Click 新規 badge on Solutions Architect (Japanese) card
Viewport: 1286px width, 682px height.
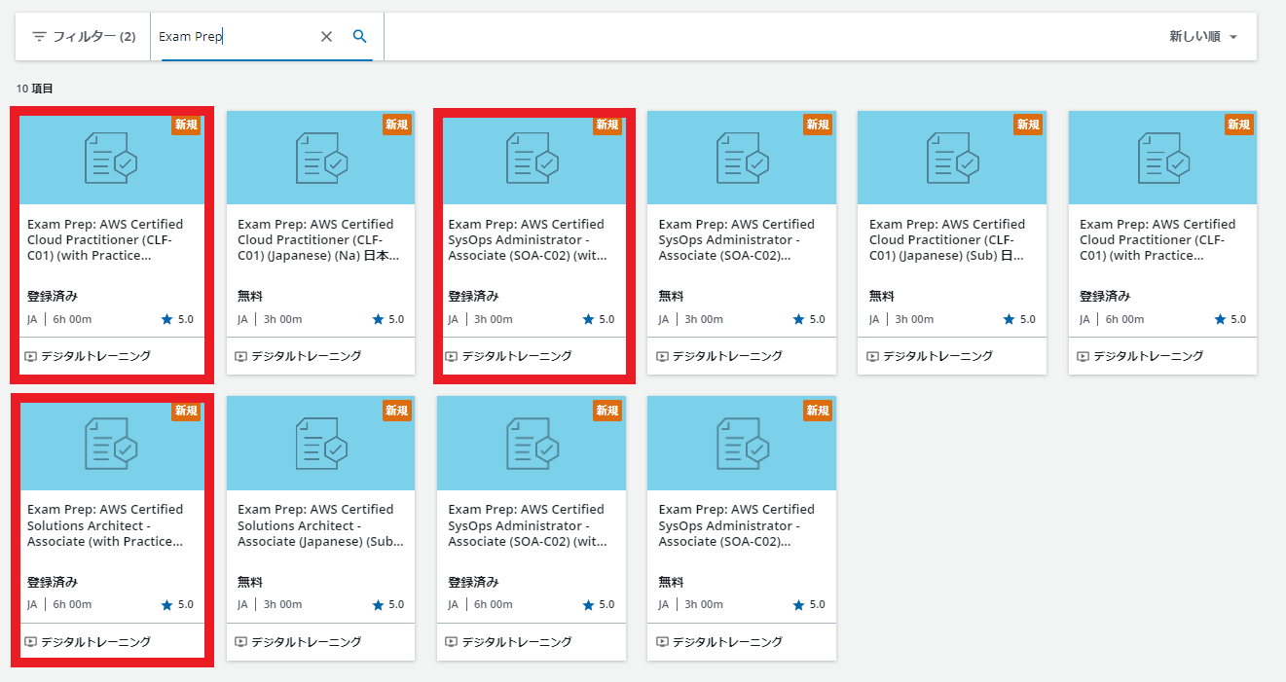coord(396,411)
